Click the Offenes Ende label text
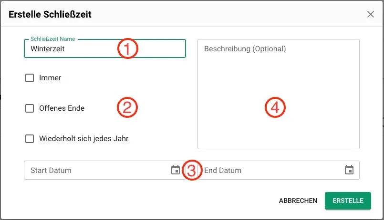The width and height of the screenshot is (384, 220). click(62, 108)
